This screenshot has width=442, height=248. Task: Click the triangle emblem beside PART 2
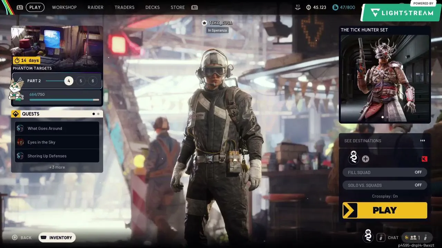20,81
